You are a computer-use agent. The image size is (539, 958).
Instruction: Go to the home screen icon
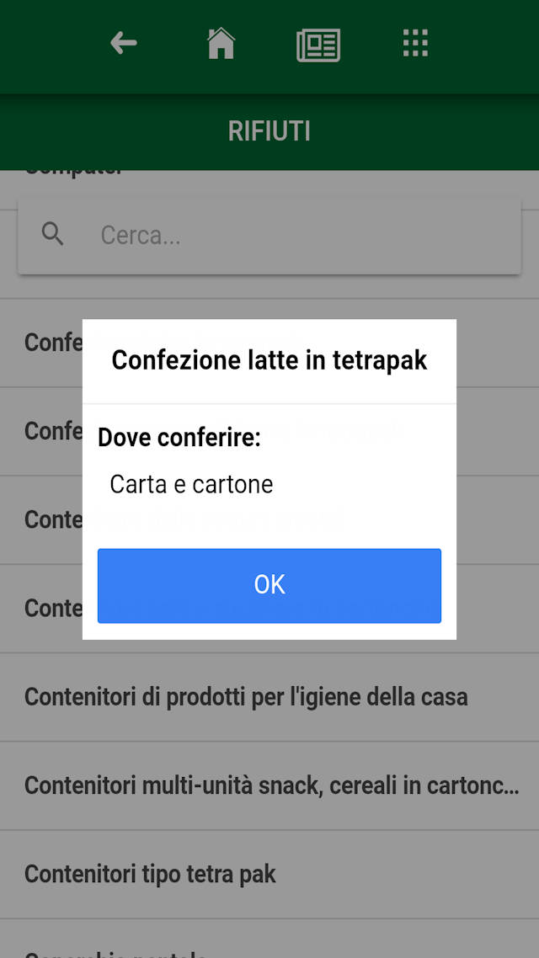(221, 43)
